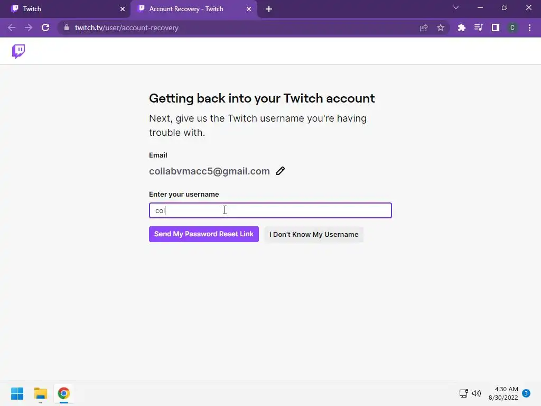Close the Twitch tab
541x406 pixels.
coord(123,9)
